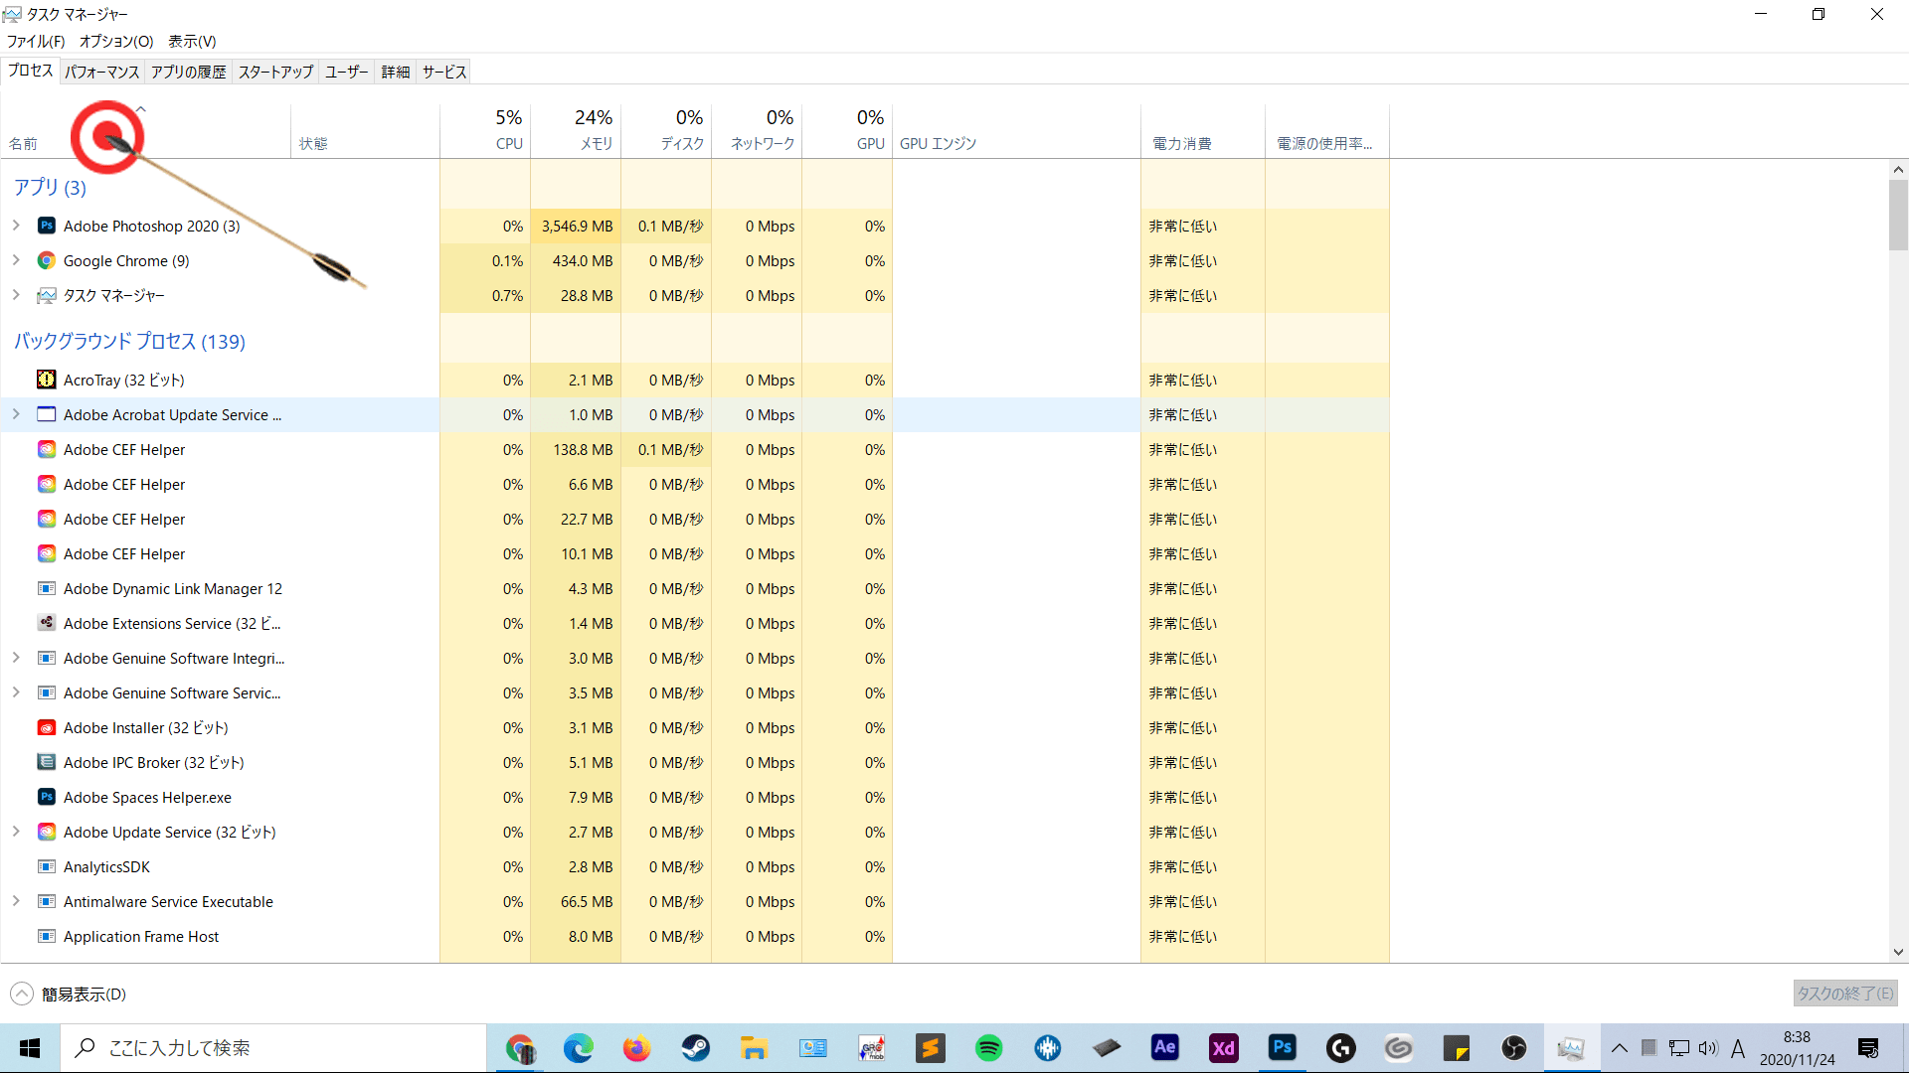Open Sublime Text from the taskbar
Image resolution: width=1909 pixels, height=1073 pixels.
pos(931,1048)
